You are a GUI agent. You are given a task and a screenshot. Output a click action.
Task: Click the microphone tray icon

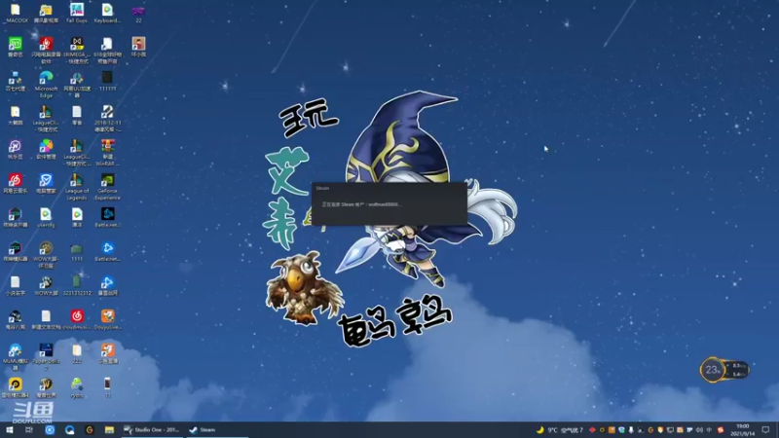[631, 430]
